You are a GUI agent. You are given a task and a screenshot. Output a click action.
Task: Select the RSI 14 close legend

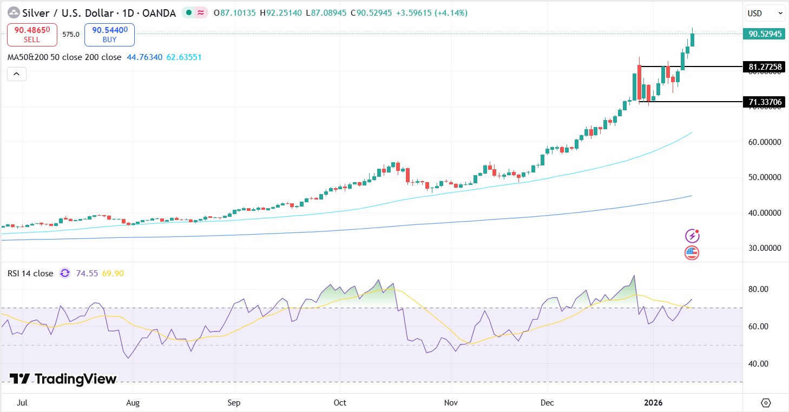point(30,274)
